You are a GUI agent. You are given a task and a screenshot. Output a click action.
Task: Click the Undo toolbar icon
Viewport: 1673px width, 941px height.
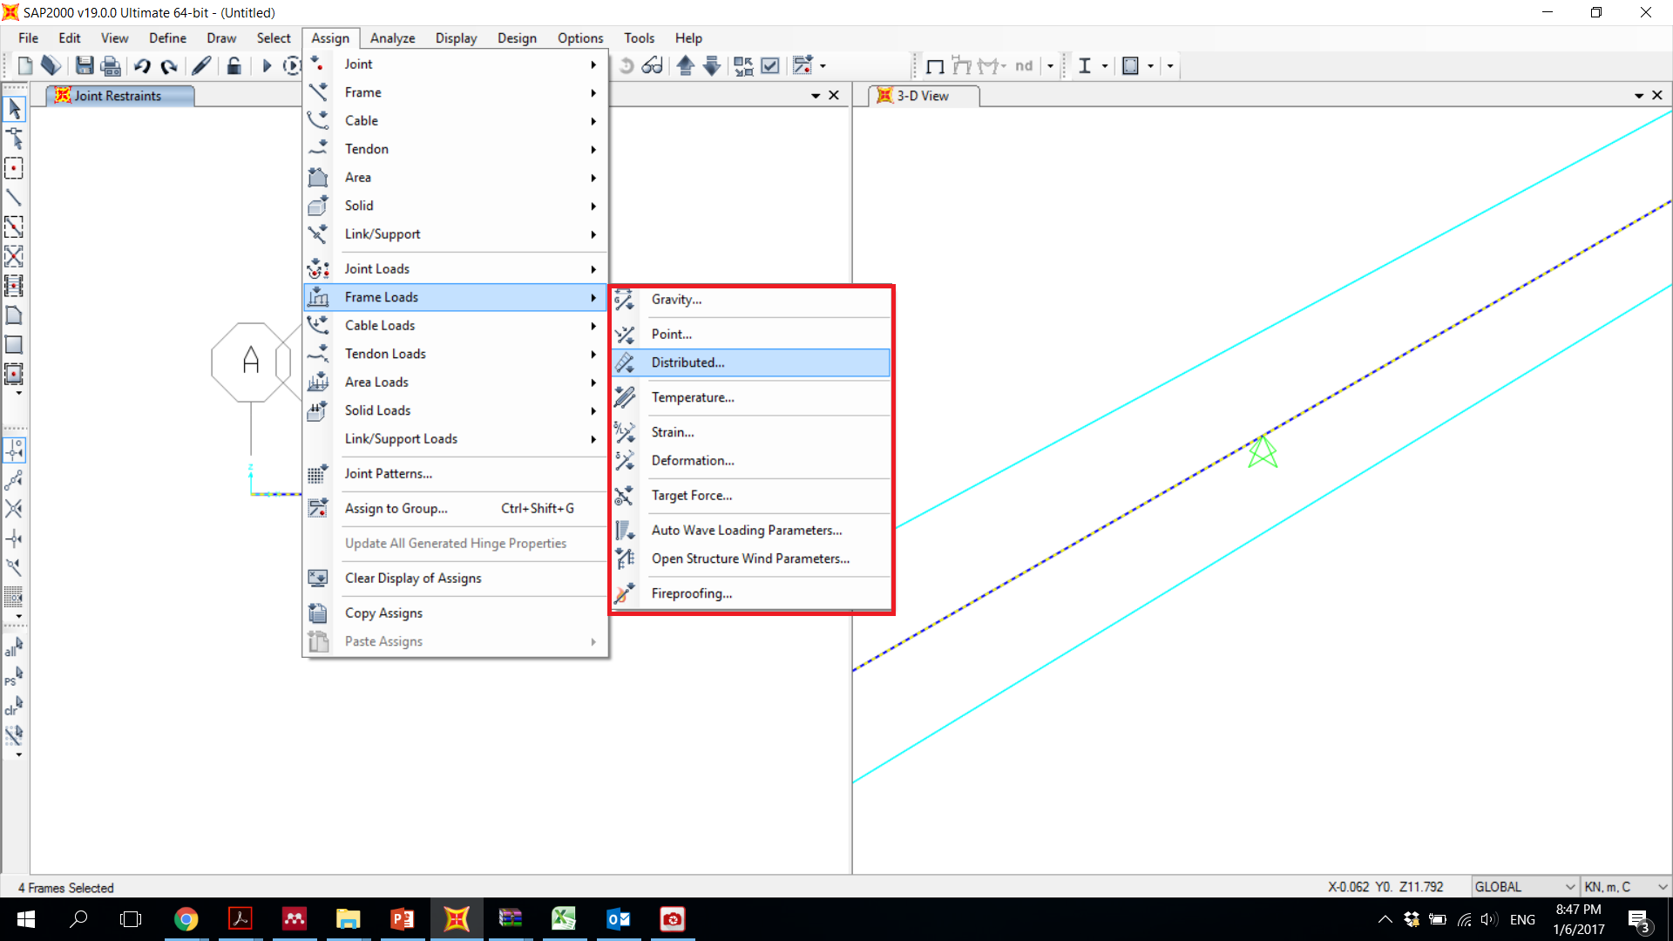142,65
